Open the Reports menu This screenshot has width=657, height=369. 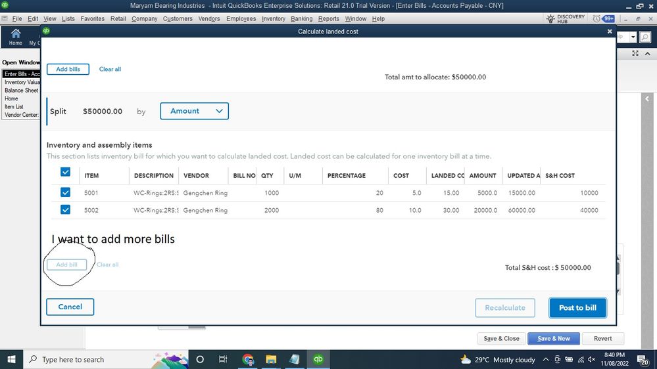tap(329, 19)
